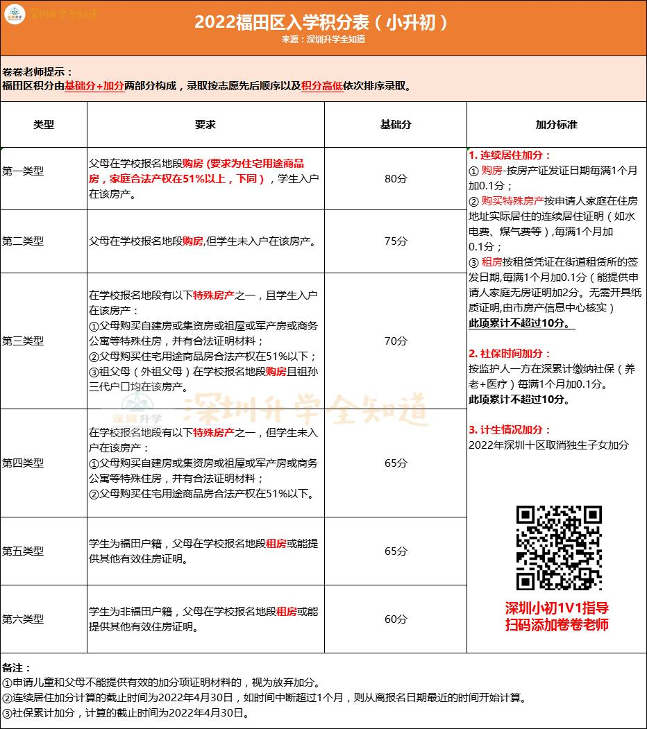Click red text 扫码添加卷卷老师
647x729 pixels.
557,624
